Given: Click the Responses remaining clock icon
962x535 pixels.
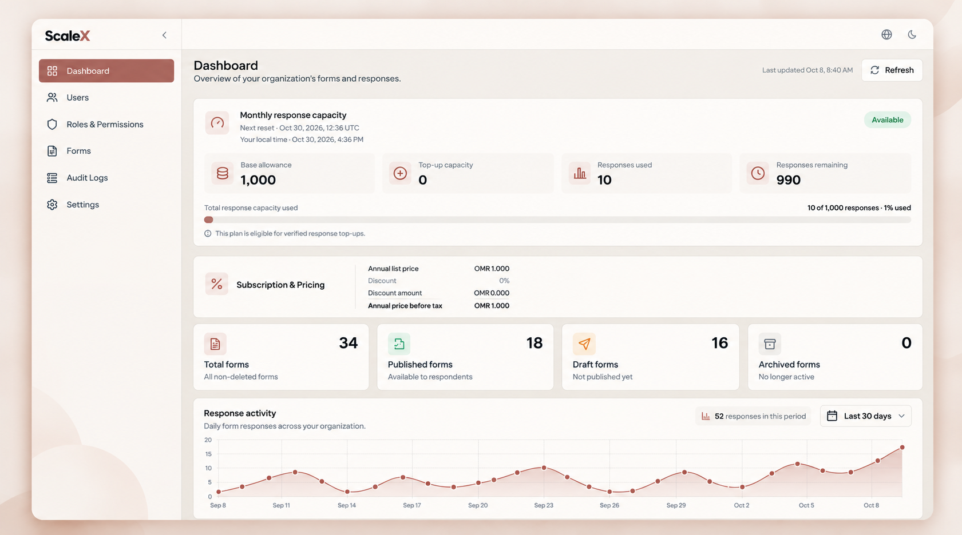Looking at the screenshot, I should pyautogui.click(x=758, y=173).
